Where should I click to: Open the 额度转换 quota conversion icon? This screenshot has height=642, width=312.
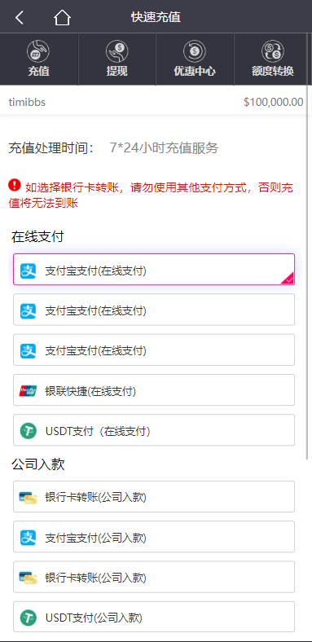pyautogui.click(x=273, y=59)
